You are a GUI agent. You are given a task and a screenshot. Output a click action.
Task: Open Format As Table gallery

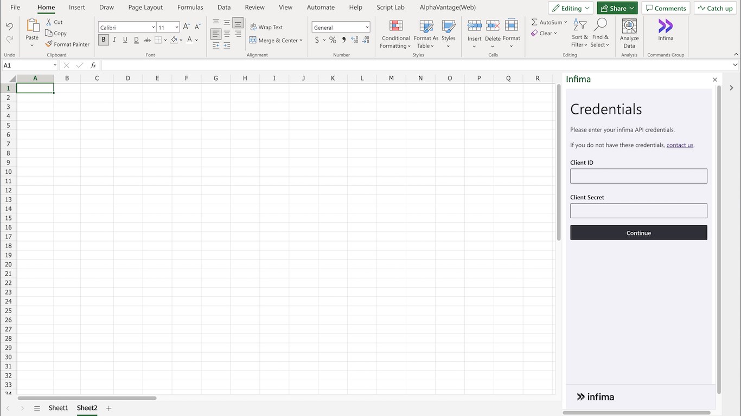click(426, 34)
